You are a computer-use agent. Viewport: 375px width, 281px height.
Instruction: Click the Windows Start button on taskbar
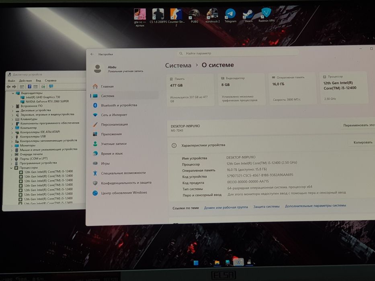[196, 263]
